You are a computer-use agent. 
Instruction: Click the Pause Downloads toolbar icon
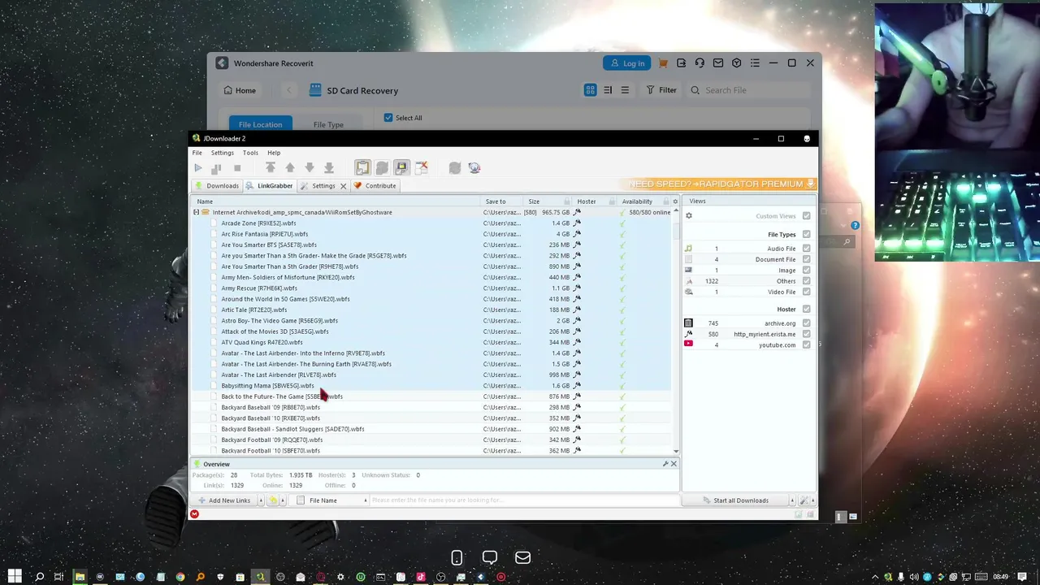point(216,168)
